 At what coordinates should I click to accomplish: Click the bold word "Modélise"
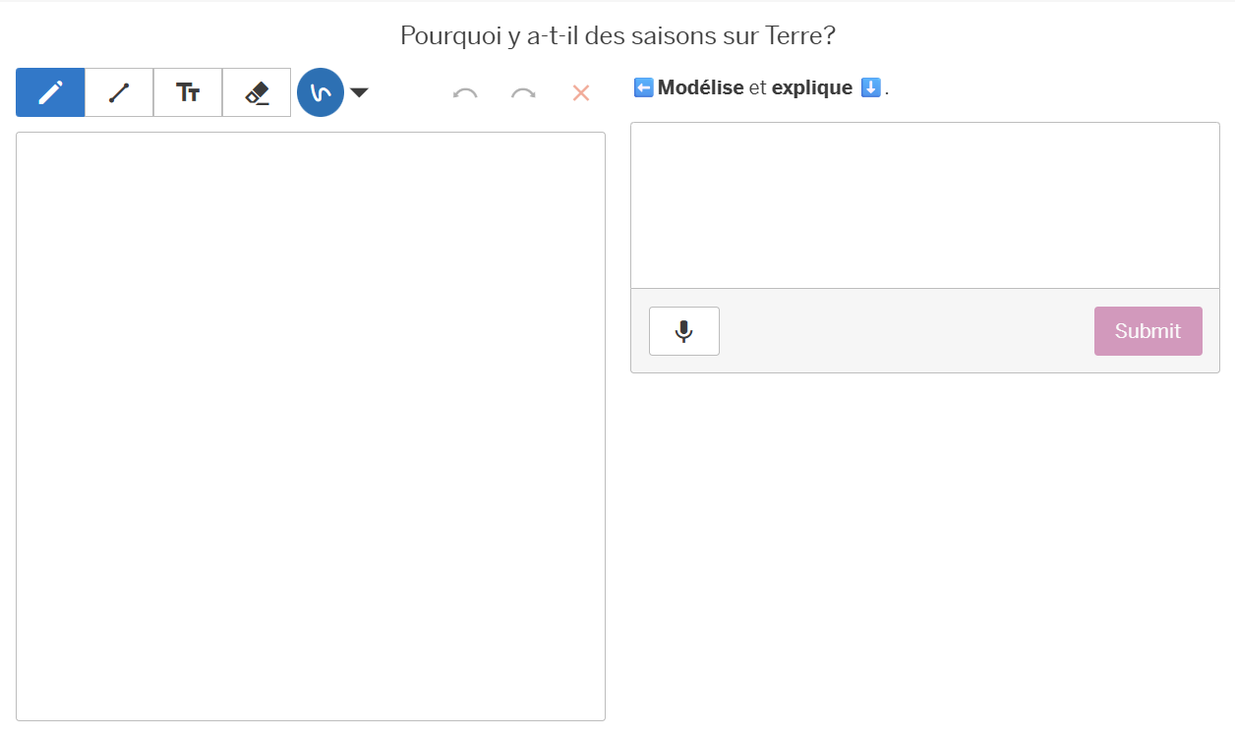[700, 87]
